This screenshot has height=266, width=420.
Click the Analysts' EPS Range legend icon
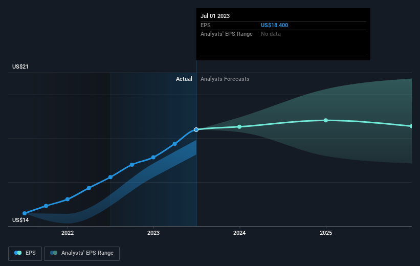[x=54, y=253]
